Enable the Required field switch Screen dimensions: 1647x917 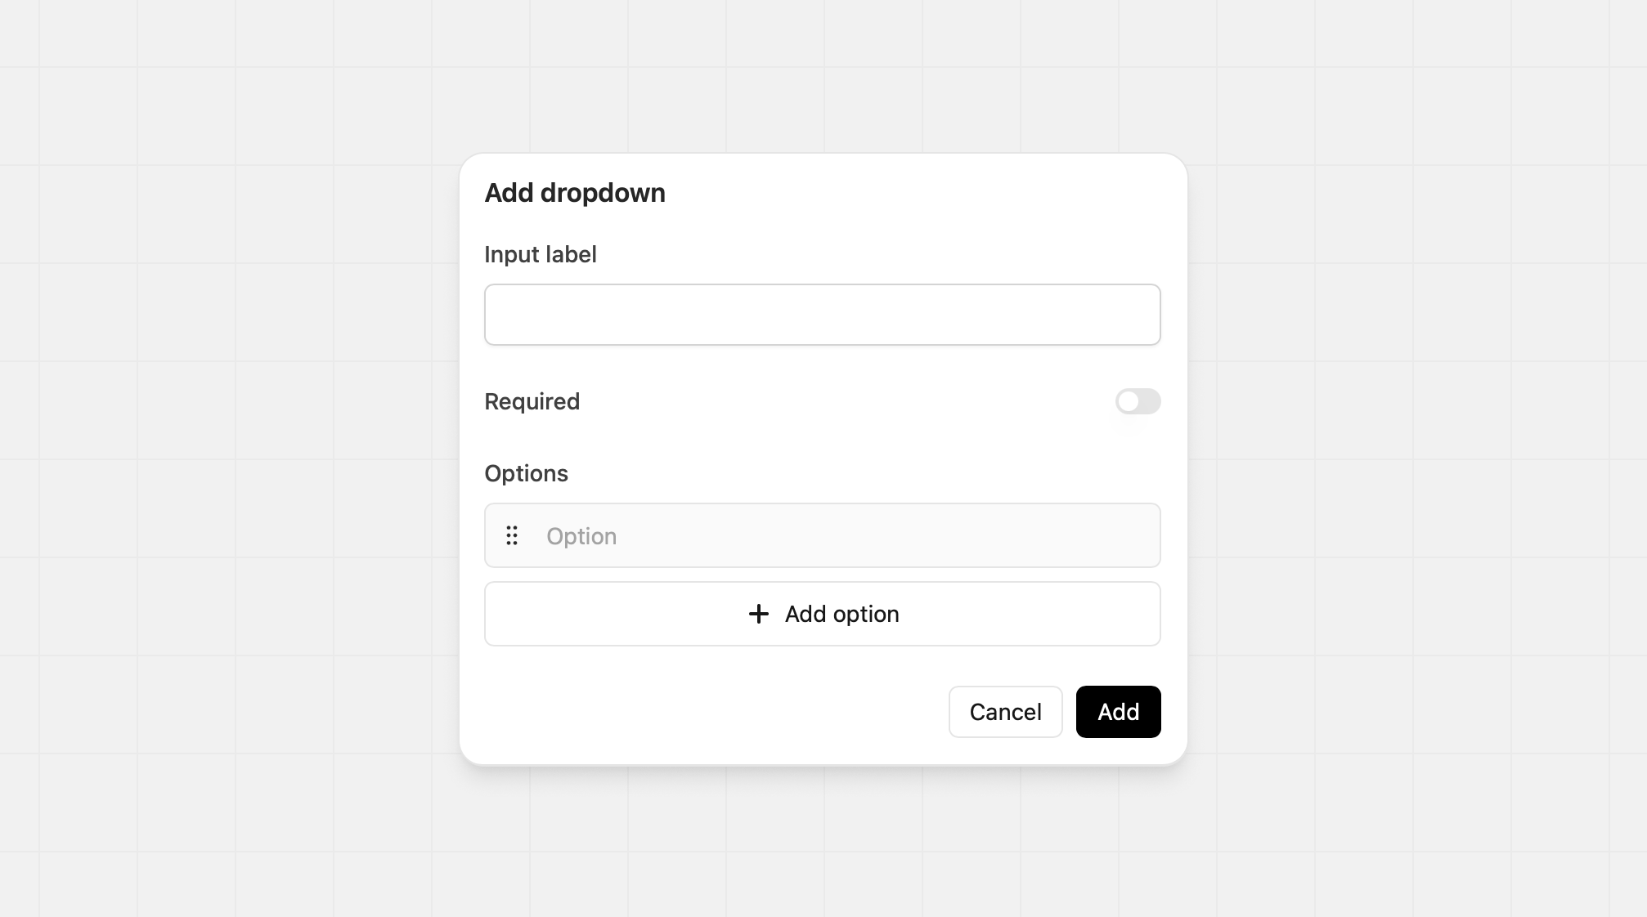pos(1138,401)
